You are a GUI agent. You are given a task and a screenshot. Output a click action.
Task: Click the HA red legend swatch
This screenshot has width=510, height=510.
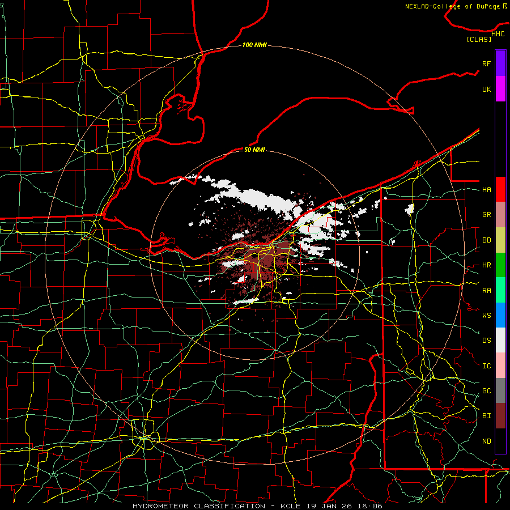click(x=500, y=189)
